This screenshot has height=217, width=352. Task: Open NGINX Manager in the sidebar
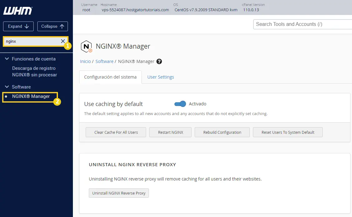point(31,96)
